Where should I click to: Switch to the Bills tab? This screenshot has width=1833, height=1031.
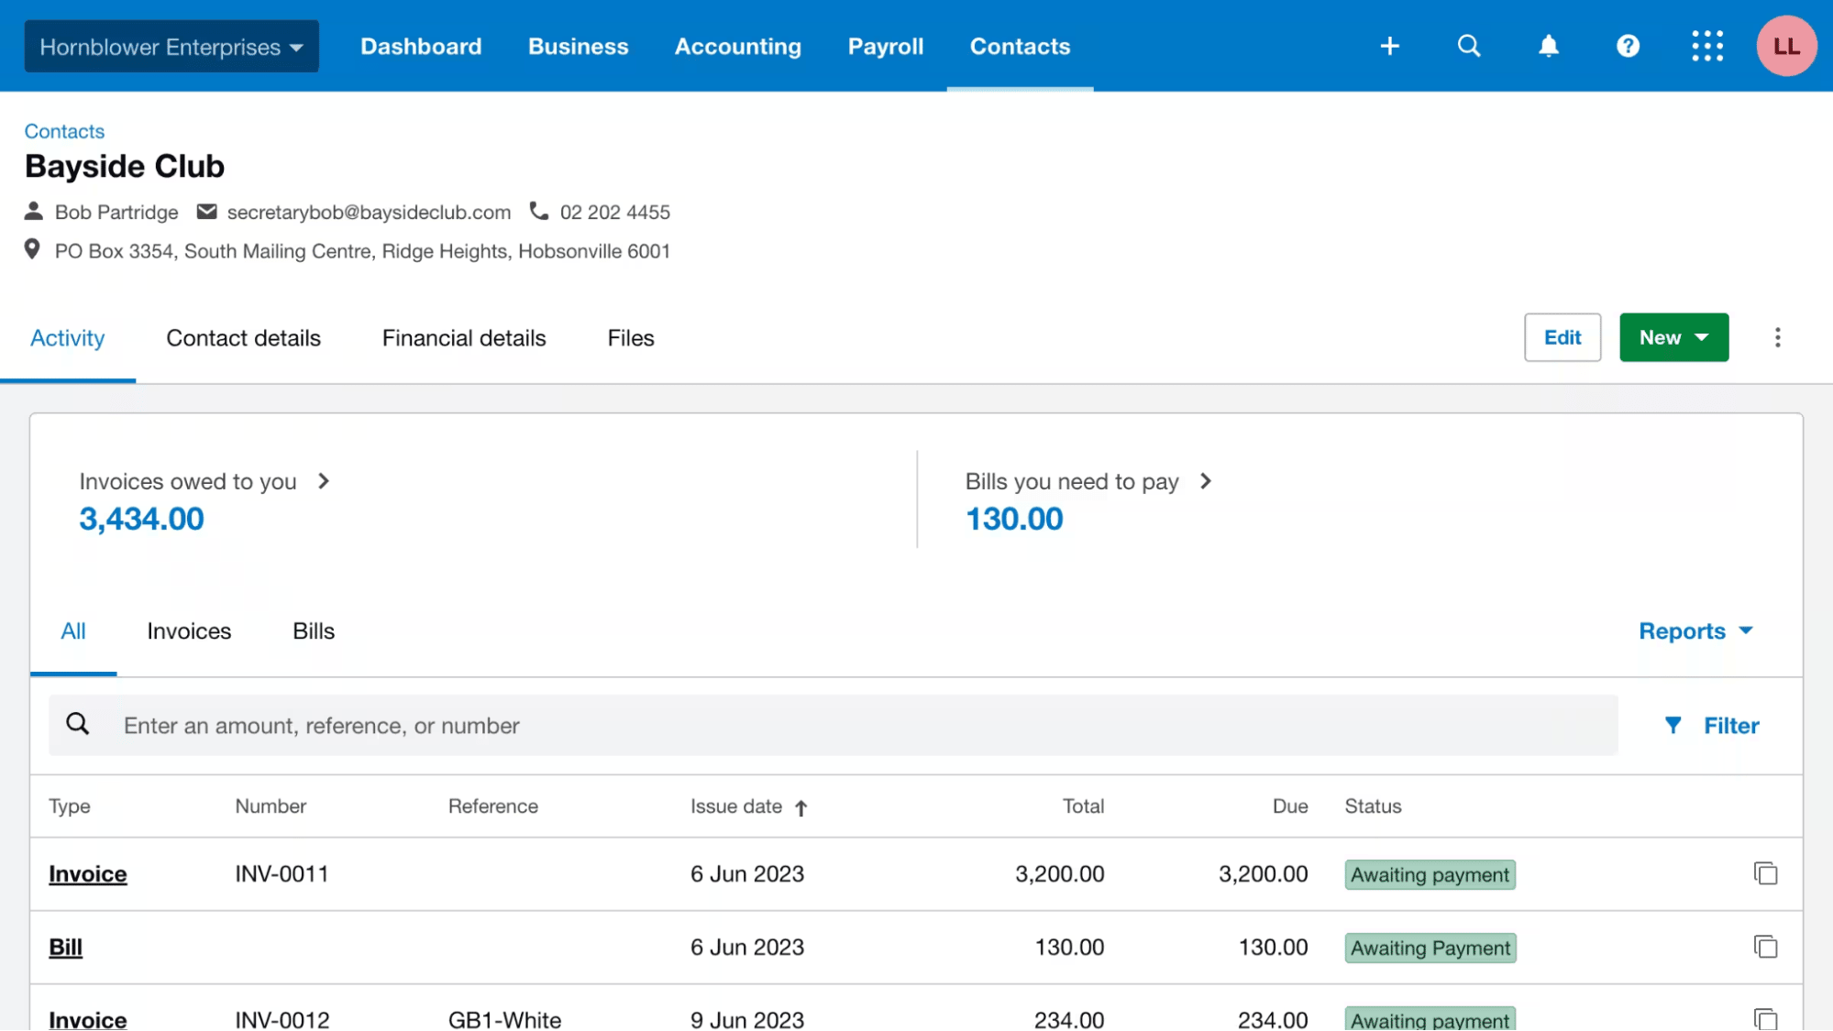[x=314, y=631]
